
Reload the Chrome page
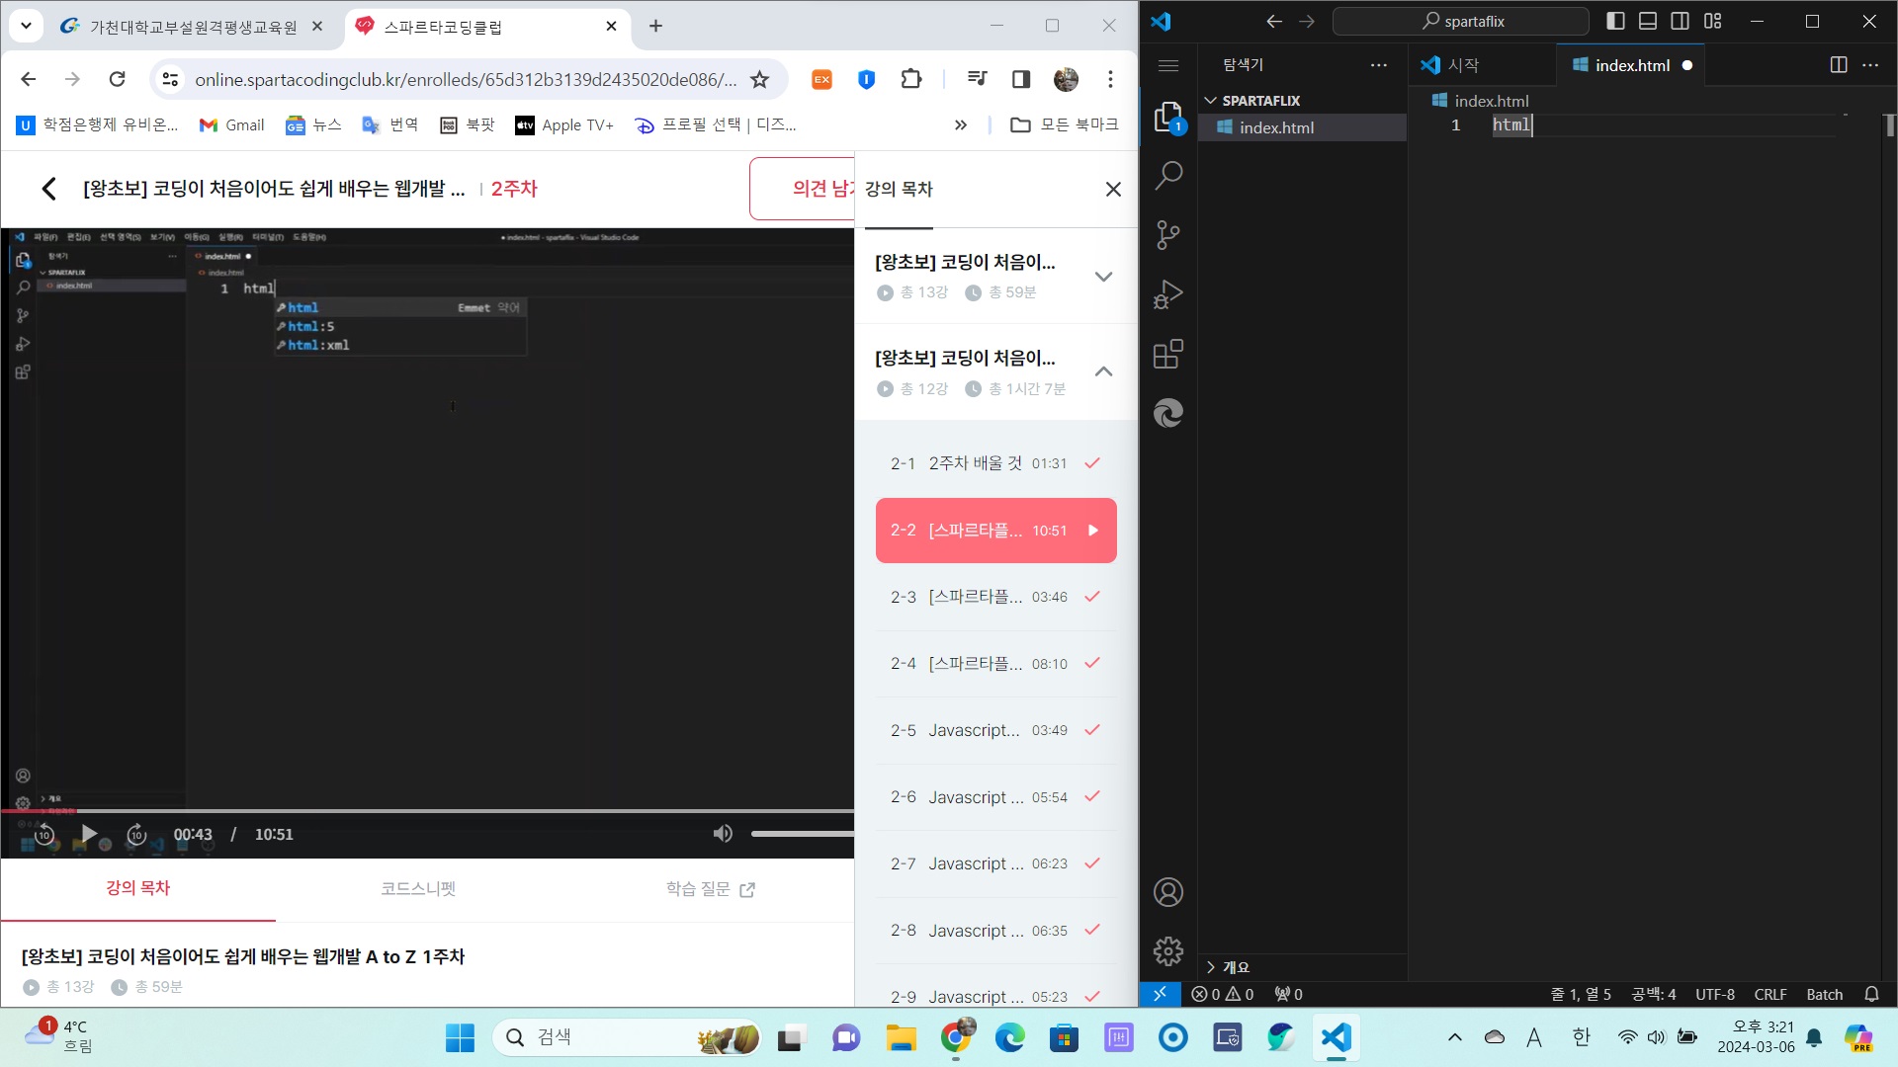[117, 79]
